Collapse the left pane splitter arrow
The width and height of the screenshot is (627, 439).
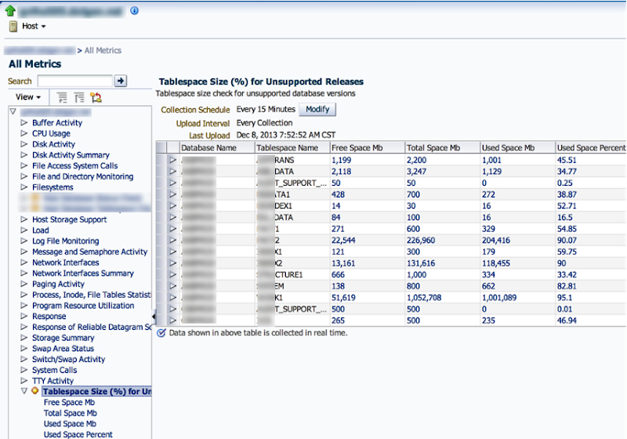[x=154, y=317]
